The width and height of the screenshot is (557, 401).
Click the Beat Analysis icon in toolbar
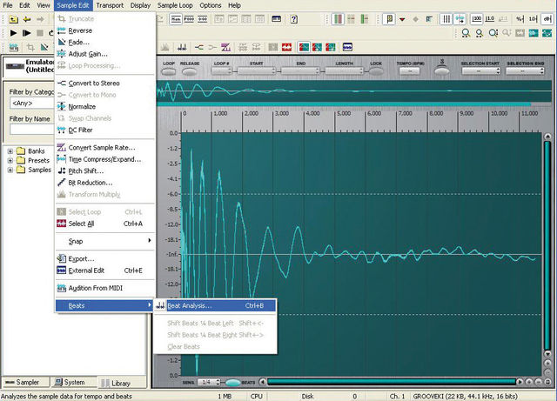[182, 47]
